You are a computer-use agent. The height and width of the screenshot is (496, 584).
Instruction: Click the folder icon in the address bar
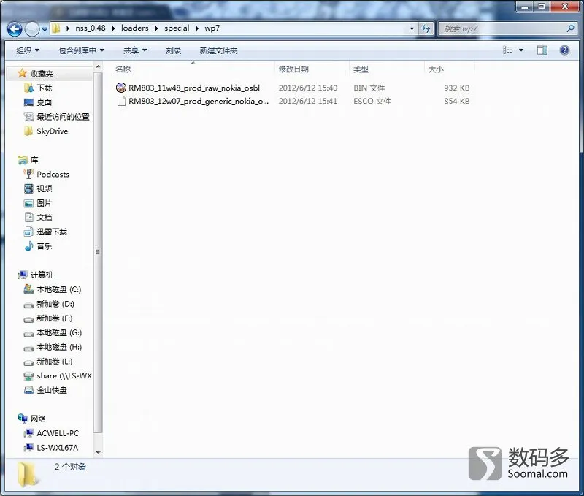click(56, 28)
